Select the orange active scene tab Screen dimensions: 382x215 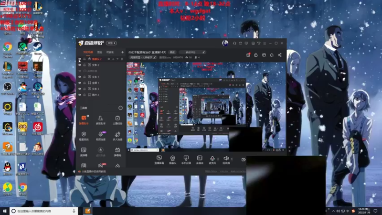(88, 52)
